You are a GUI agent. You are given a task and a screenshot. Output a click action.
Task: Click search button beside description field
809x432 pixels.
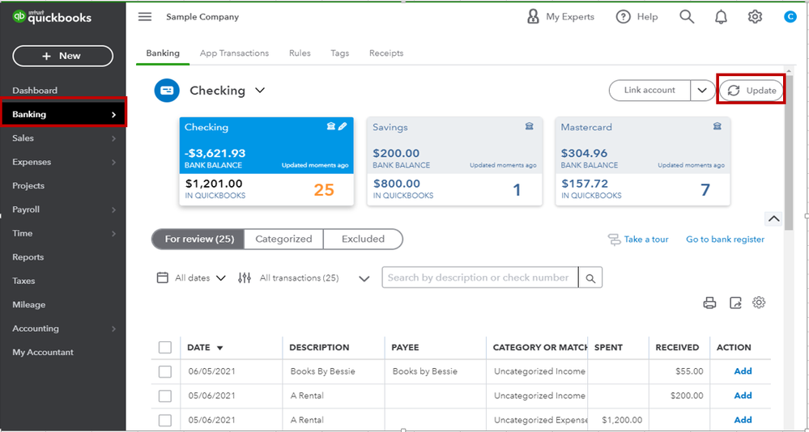[590, 277]
